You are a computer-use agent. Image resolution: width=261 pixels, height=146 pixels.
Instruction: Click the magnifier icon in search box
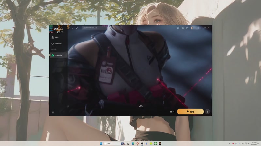tap(121, 28)
